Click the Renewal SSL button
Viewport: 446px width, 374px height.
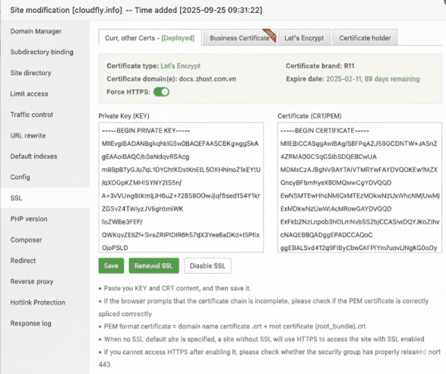click(154, 266)
